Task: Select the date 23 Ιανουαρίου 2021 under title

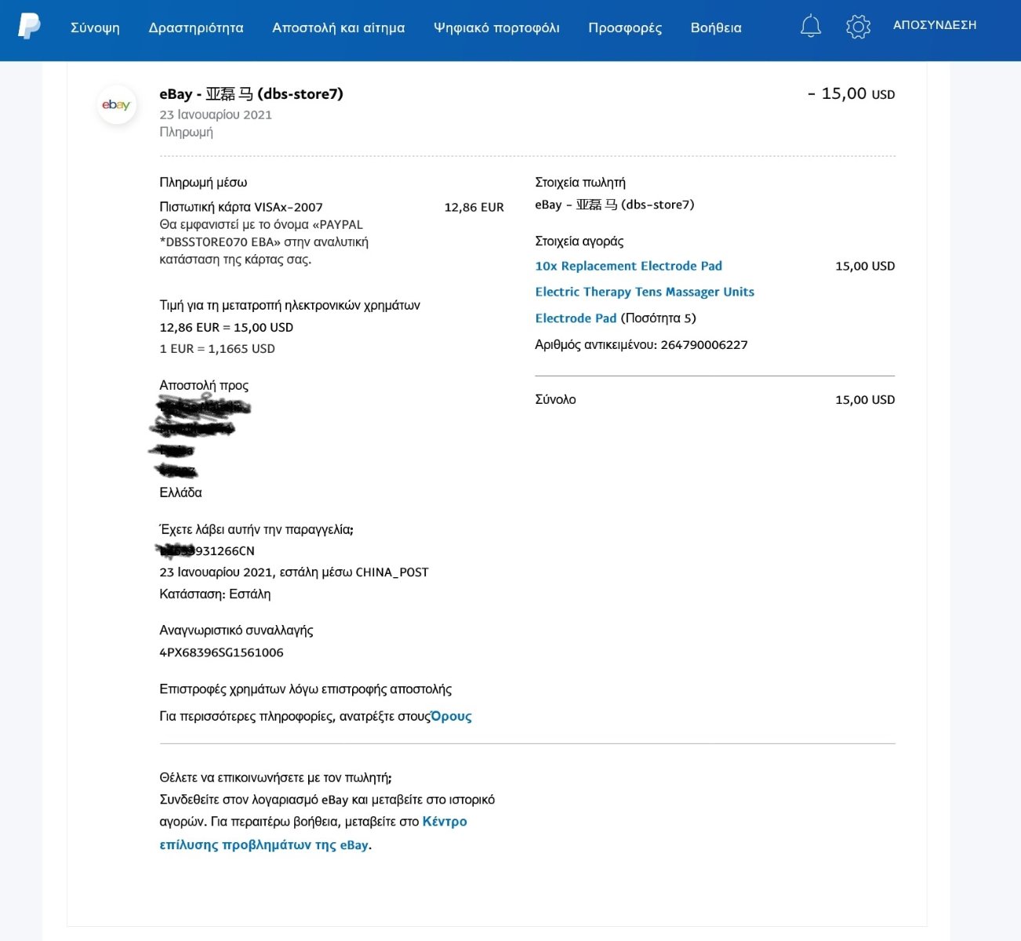Action: pos(216,114)
